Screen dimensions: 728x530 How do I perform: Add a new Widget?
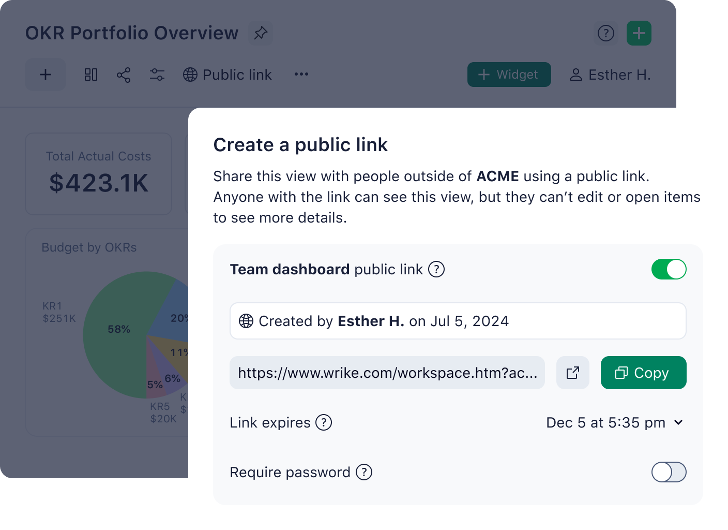click(509, 75)
